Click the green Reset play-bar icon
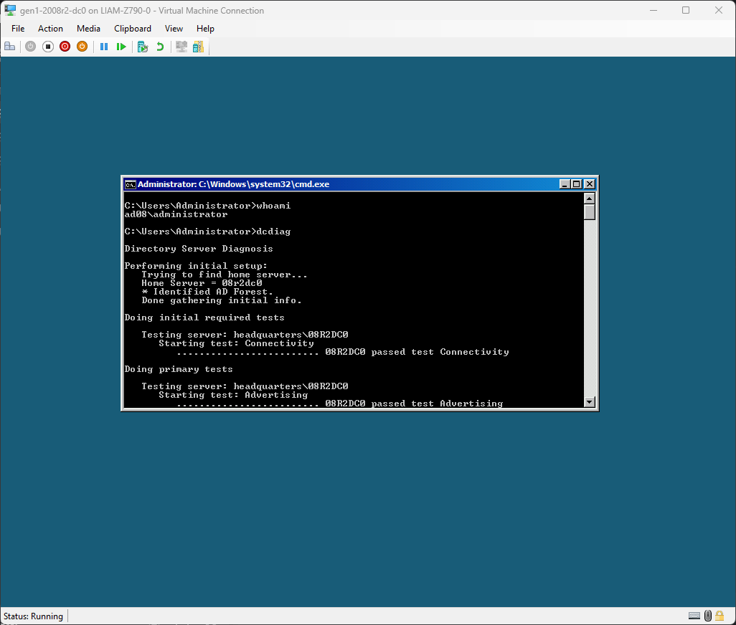 click(x=121, y=47)
